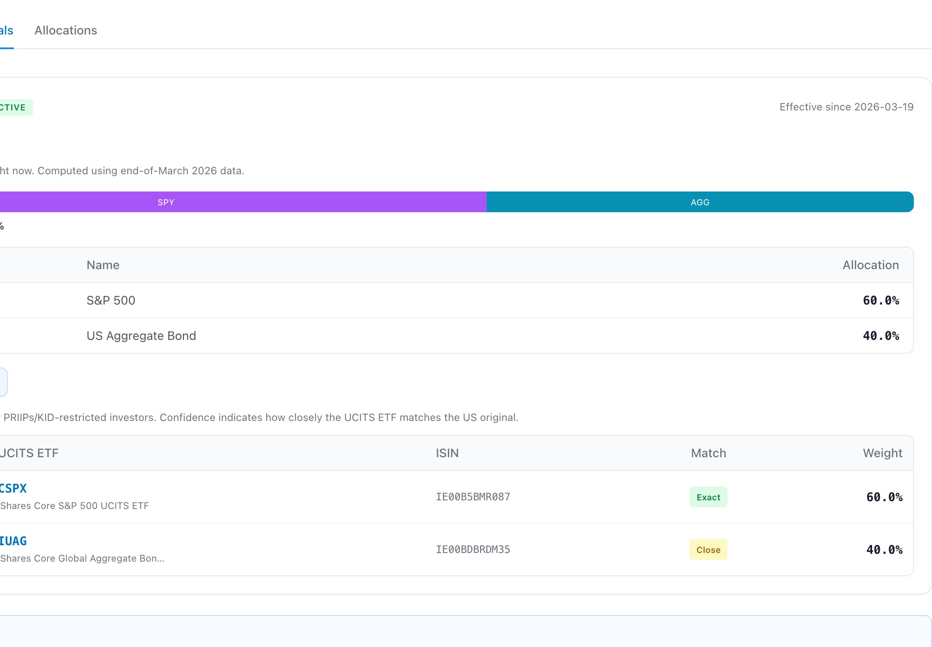The width and height of the screenshot is (932, 647).
Task: Click the teal AGG allocation bar segment
Action: 700,202
